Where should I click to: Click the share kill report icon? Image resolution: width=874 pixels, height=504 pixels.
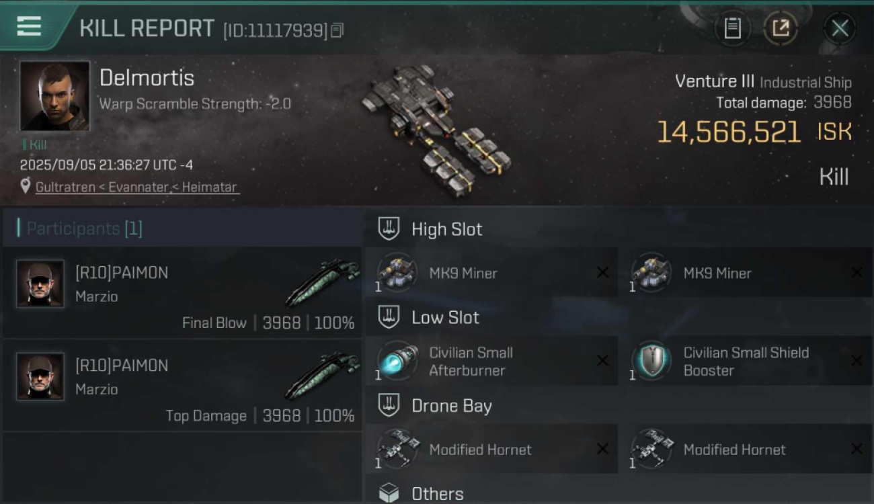pyautogui.click(x=781, y=28)
